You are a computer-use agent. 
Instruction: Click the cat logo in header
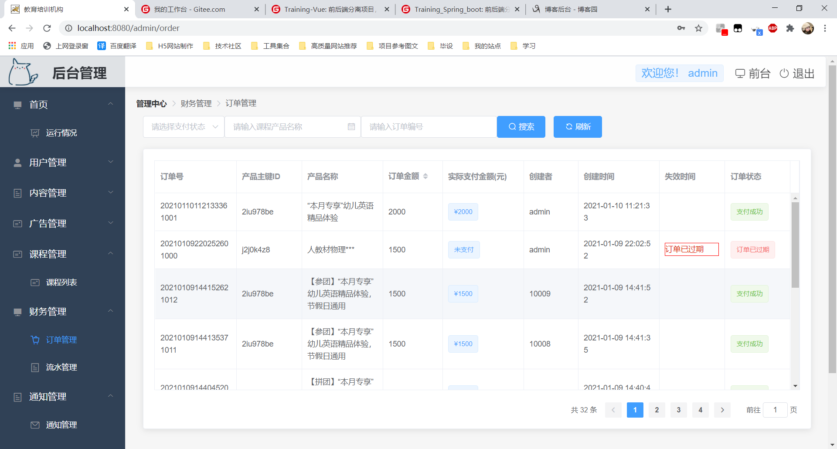coord(23,72)
